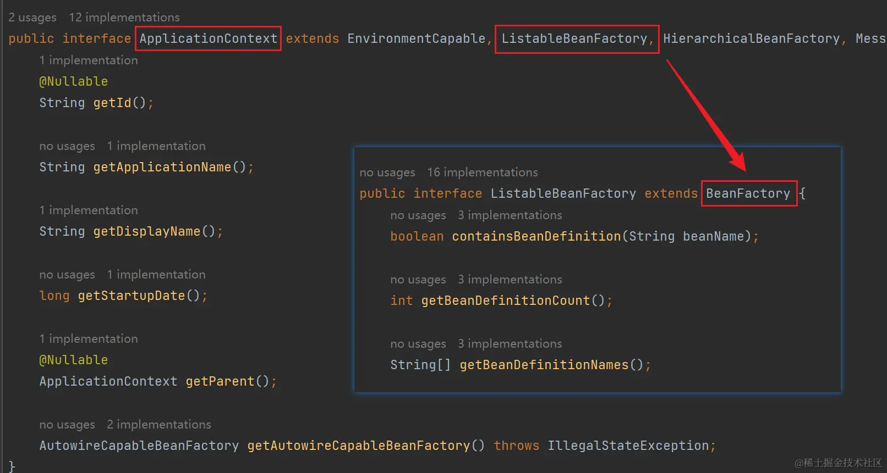This screenshot has width=887, height=473.
Task: Click the containsBeanDefinition method name
Action: click(536, 236)
